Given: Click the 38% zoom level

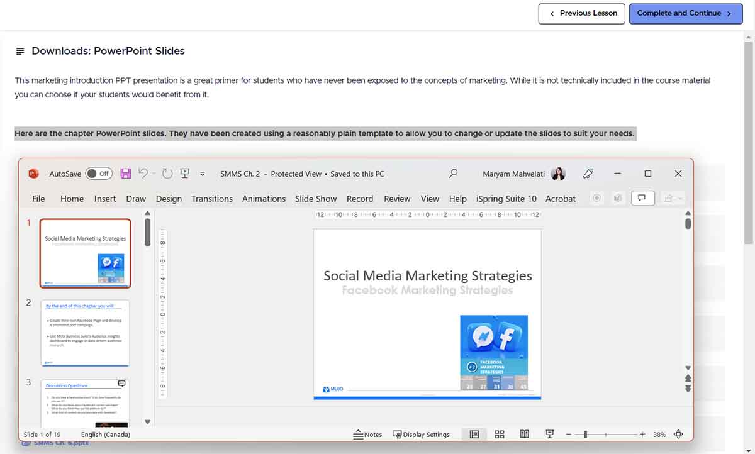Looking at the screenshot, I should coord(659,435).
